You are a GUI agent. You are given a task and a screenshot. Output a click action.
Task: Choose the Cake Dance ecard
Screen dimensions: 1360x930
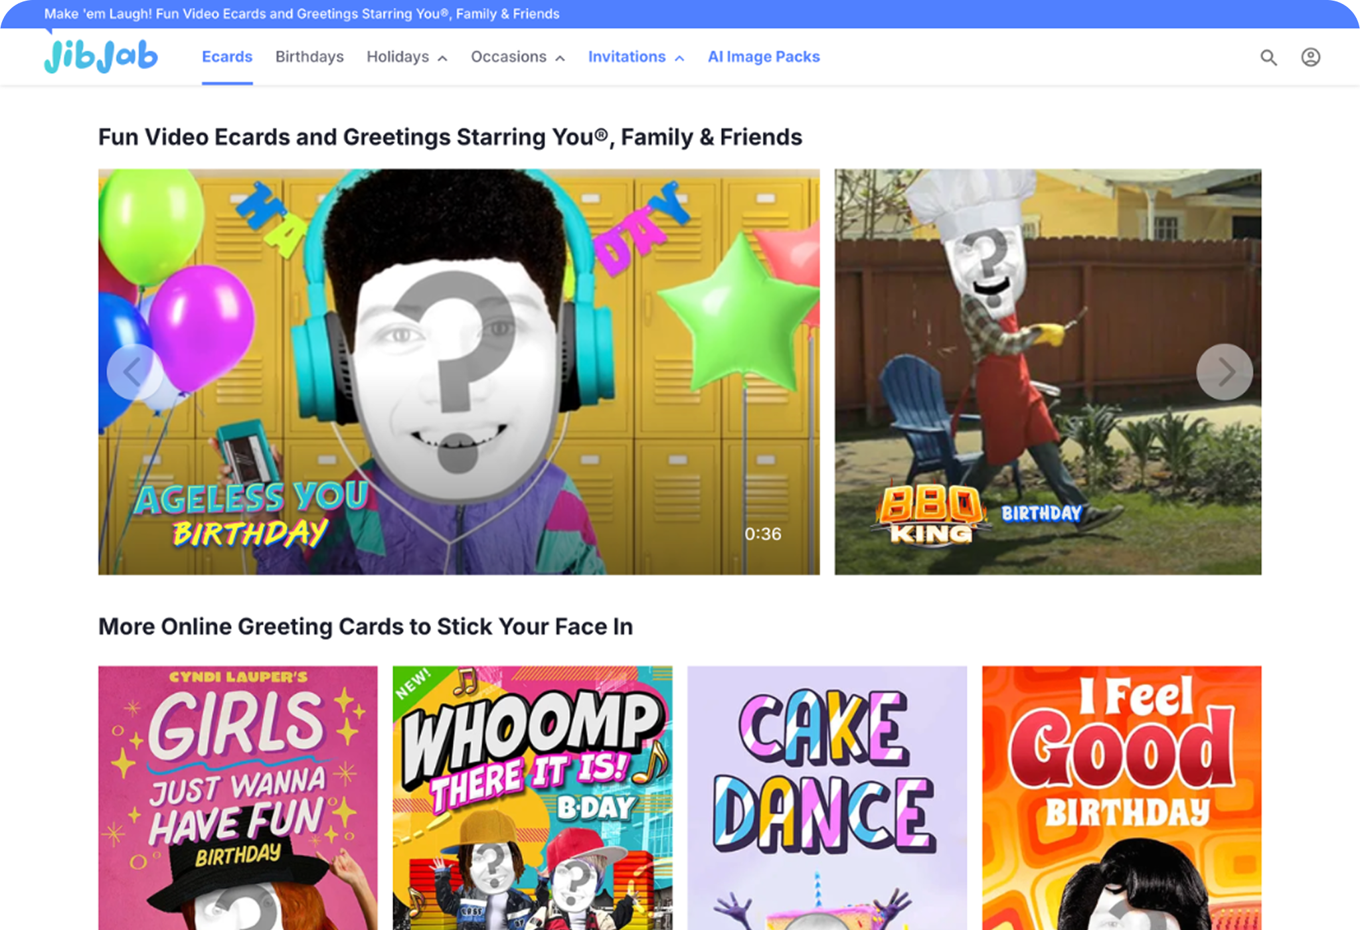827,797
